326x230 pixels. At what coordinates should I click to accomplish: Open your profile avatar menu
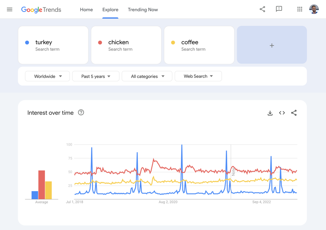[x=314, y=9]
